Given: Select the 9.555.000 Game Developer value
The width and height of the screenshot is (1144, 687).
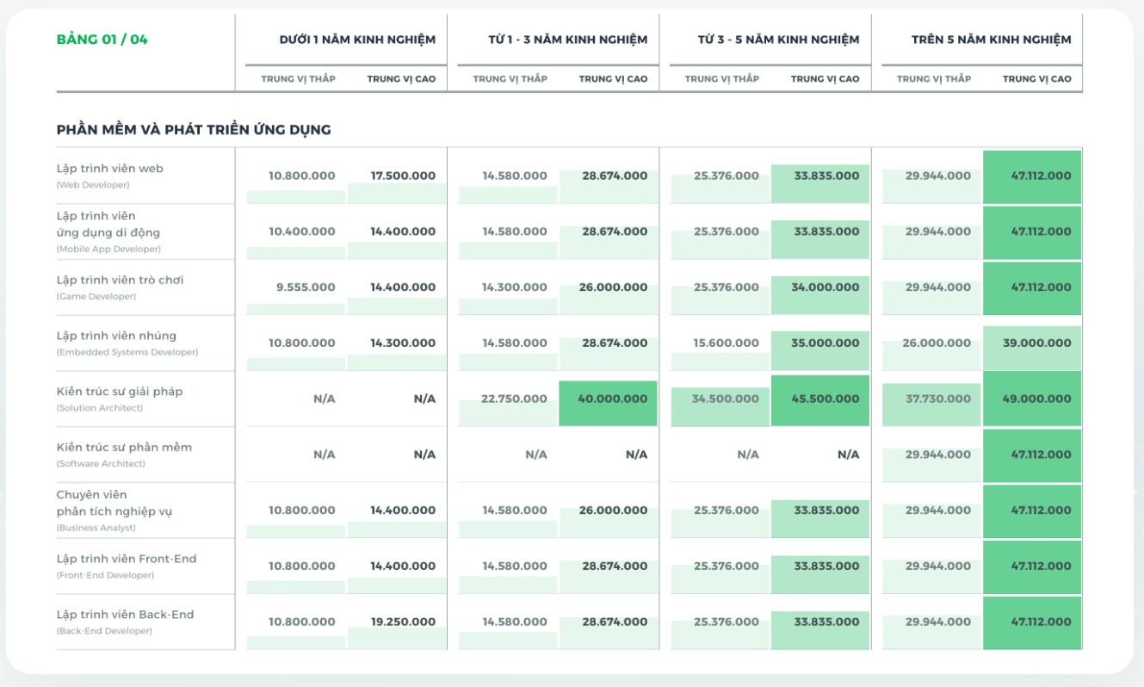Looking at the screenshot, I should (306, 287).
